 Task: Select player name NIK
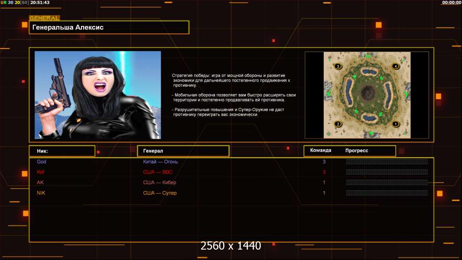41,193
